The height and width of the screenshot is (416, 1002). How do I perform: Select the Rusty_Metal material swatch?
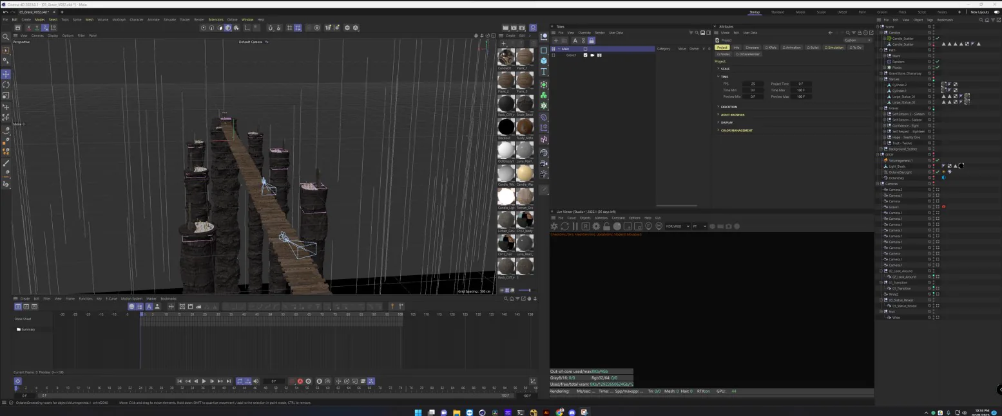(525, 127)
